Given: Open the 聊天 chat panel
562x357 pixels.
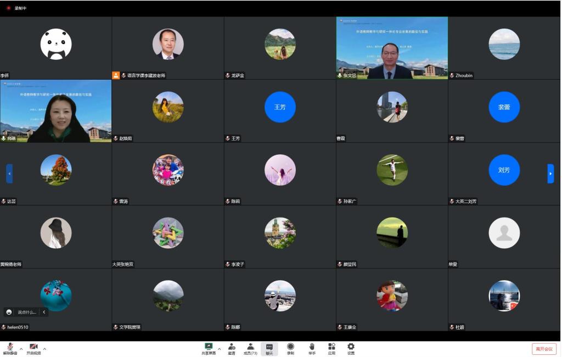Looking at the screenshot, I should (269, 348).
